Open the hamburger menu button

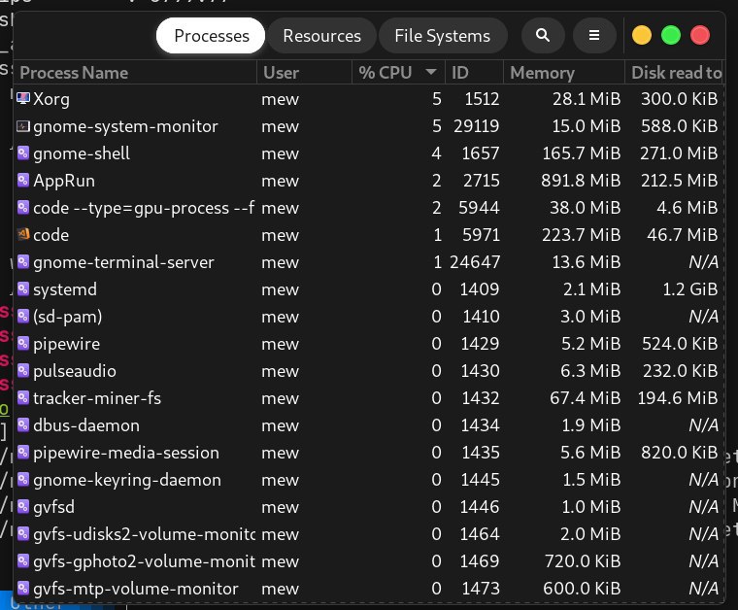[594, 35]
